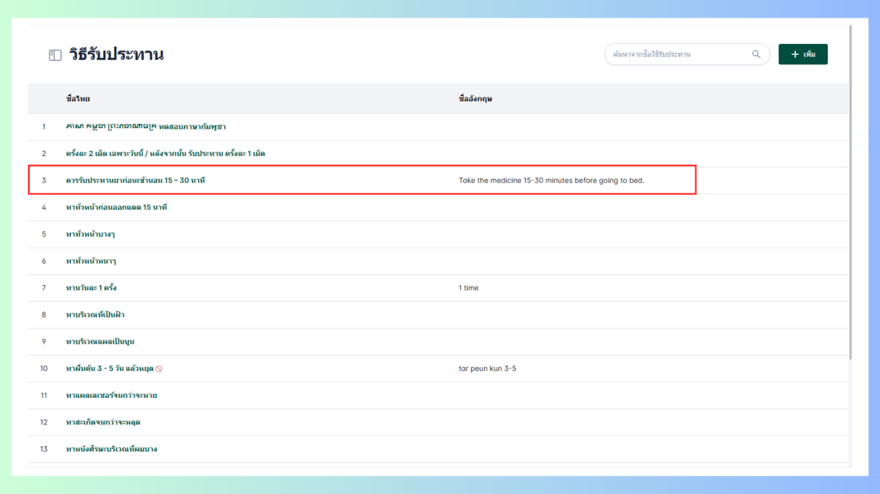Image resolution: width=880 pixels, height=494 pixels.
Task: Choose the ทาทั่วหน้าหนาๆ row
Action: coord(438,262)
